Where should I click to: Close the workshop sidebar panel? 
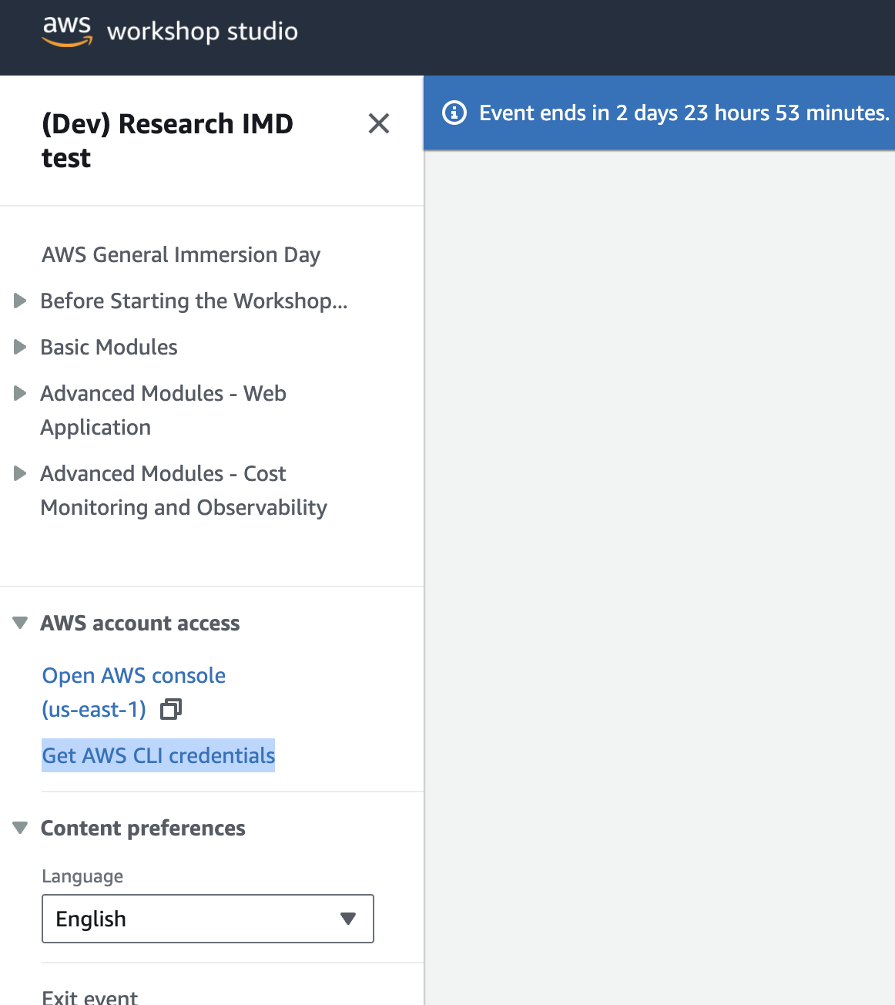(378, 123)
